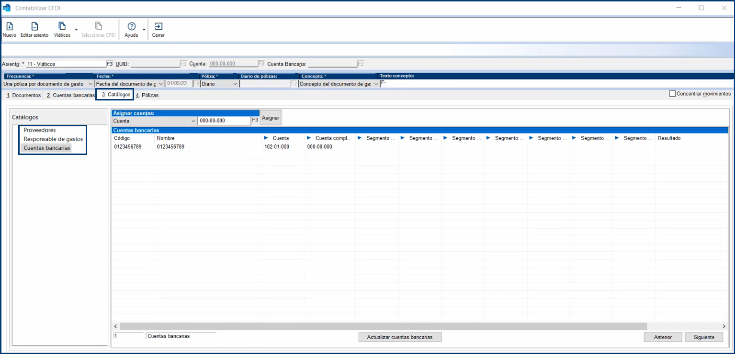Enable the Concentrar movimientos checkbox

click(x=672, y=94)
